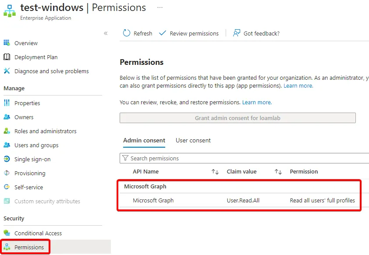Click the Overview sidebar icon
Image resolution: width=369 pixels, height=255 pixels.
7,43
